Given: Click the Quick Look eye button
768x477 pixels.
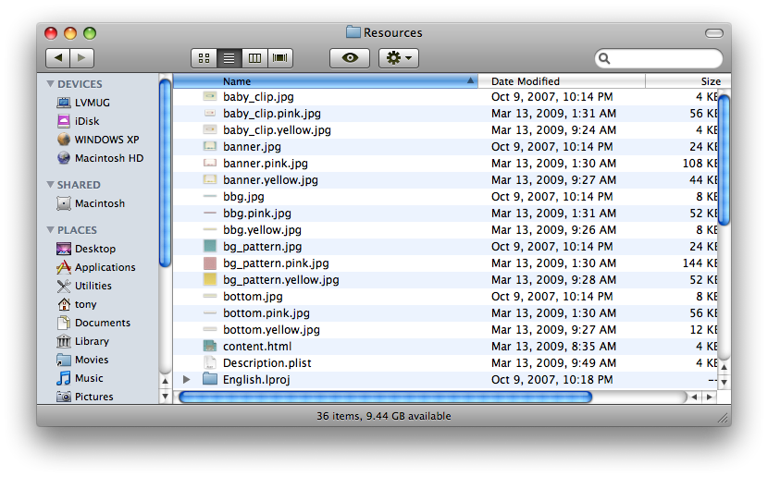Looking at the screenshot, I should (349, 58).
